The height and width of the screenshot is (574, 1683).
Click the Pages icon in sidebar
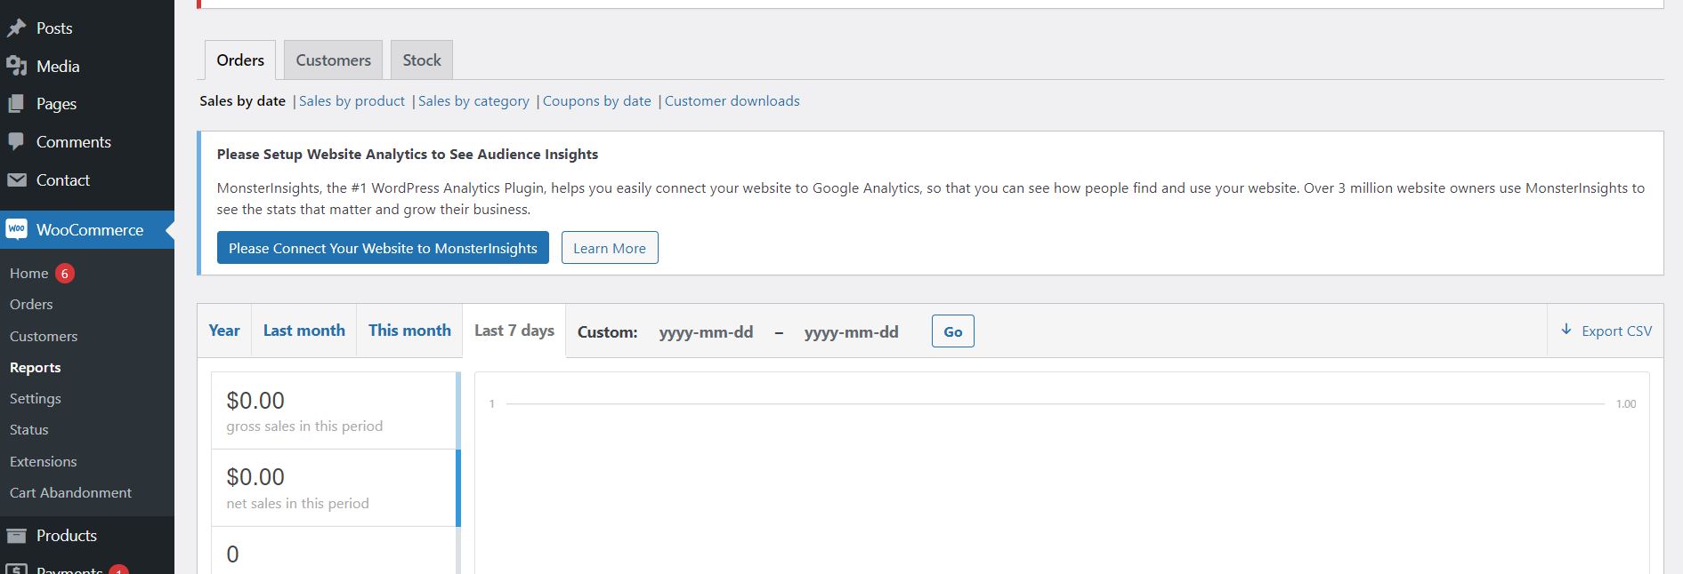click(16, 104)
